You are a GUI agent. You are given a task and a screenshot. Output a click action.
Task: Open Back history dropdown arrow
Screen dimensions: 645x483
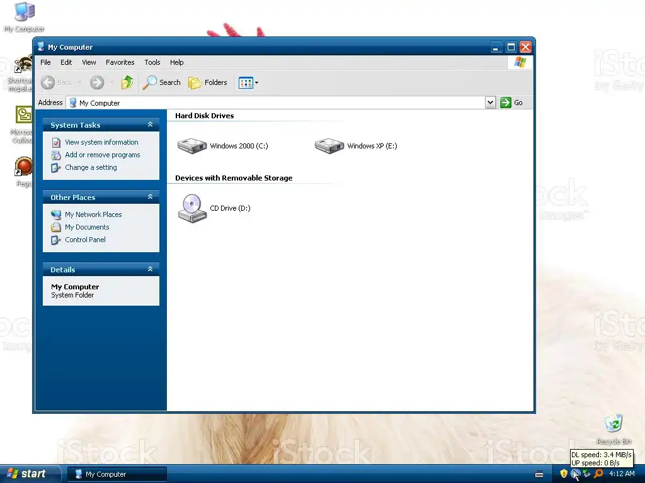point(80,82)
